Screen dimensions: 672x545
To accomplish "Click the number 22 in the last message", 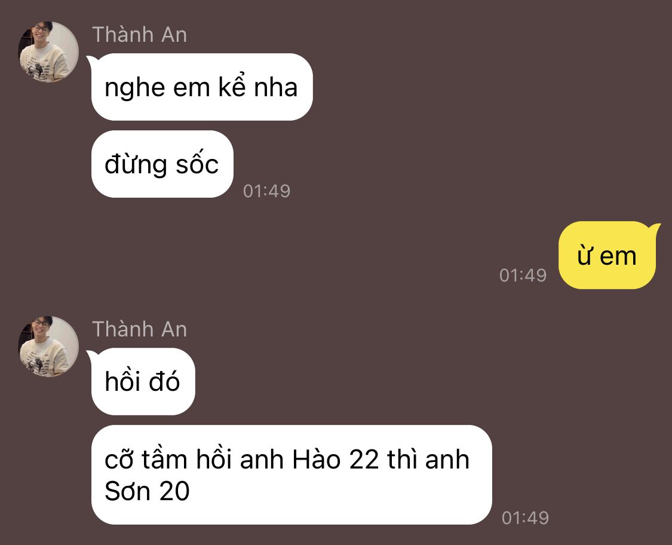I will tap(364, 460).
